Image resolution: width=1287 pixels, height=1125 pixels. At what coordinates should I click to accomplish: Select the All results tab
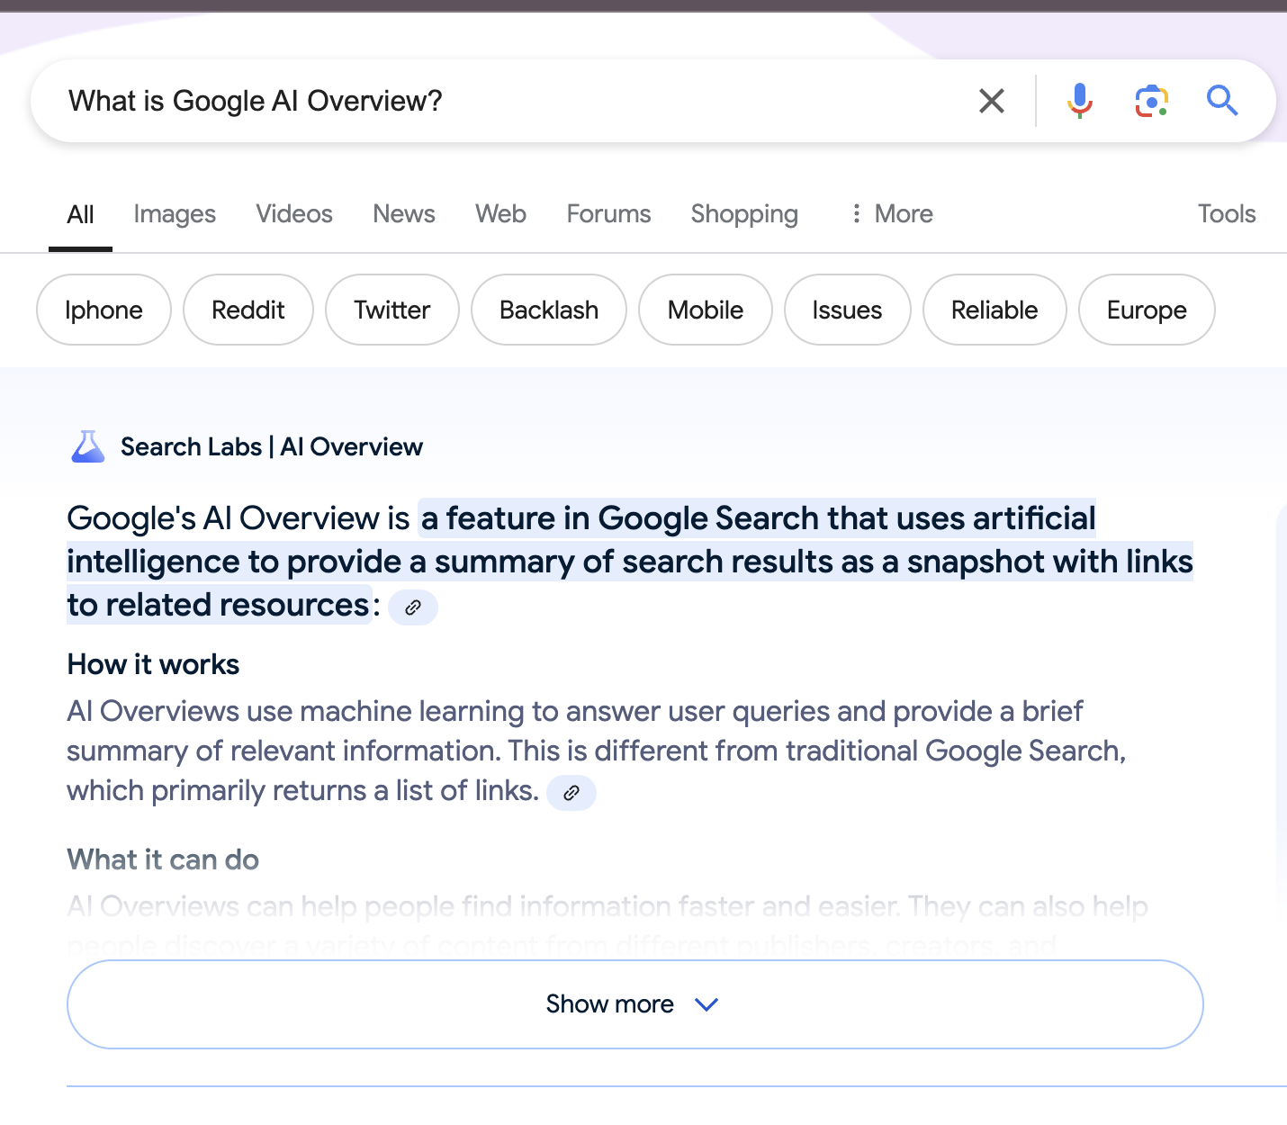pyautogui.click(x=80, y=214)
